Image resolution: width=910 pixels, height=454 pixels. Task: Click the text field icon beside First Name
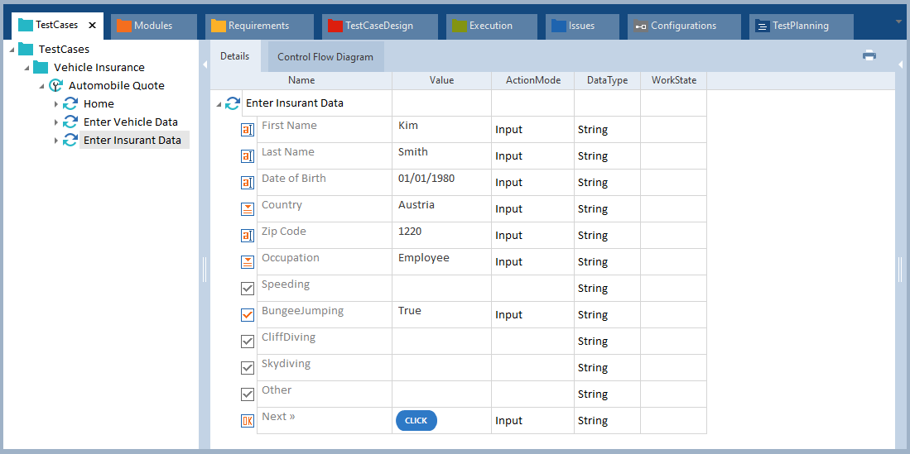pyautogui.click(x=247, y=130)
